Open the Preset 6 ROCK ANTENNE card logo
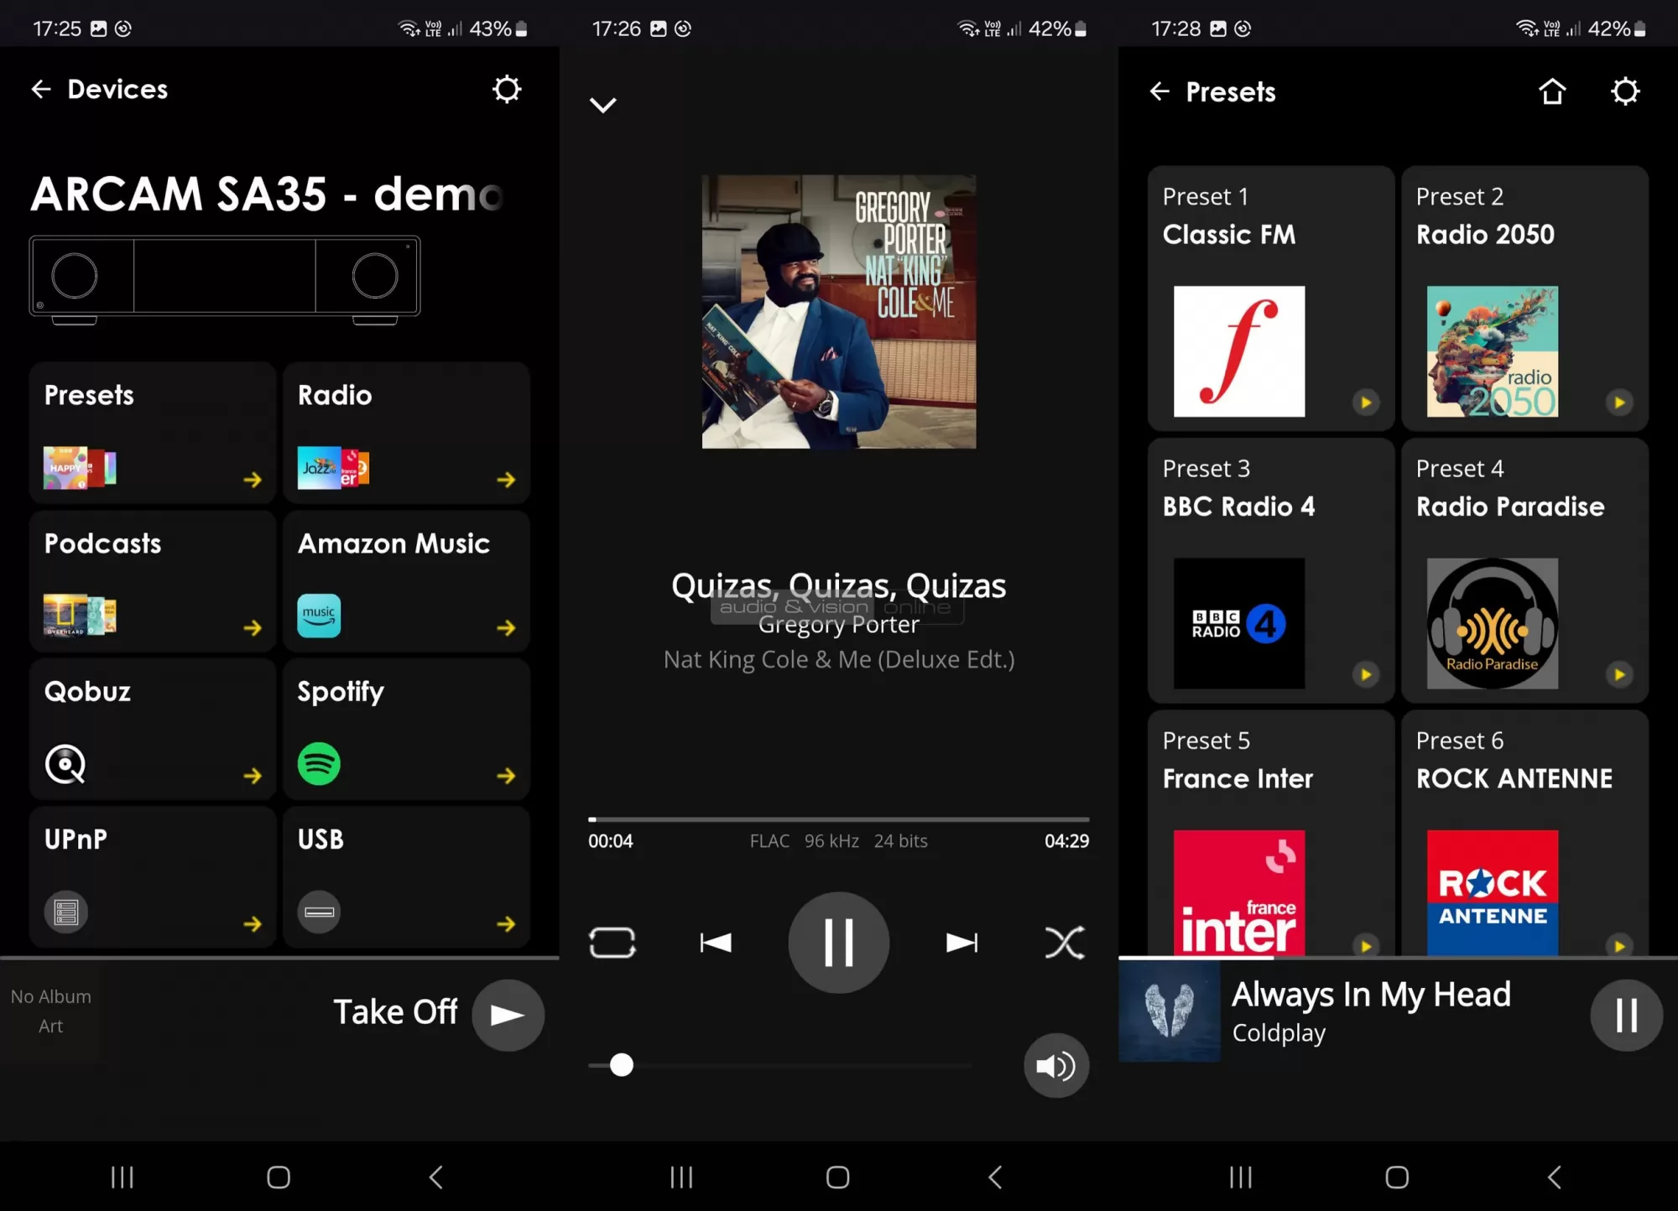Screen dimensions: 1678x1211 coord(1493,893)
